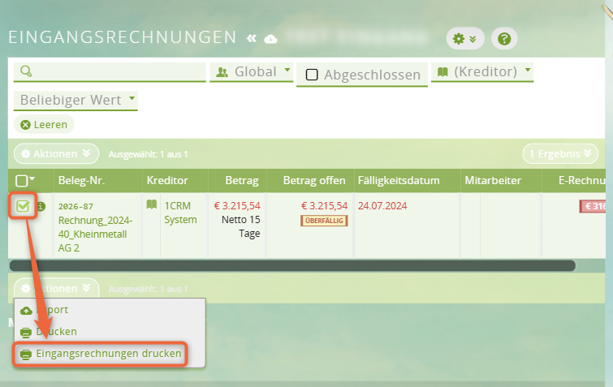Click the cloud upload icon in header
Viewport: 613px width, 387px height.
click(x=270, y=39)
